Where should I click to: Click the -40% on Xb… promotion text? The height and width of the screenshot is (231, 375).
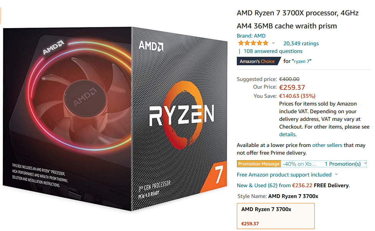coord(299,164)
